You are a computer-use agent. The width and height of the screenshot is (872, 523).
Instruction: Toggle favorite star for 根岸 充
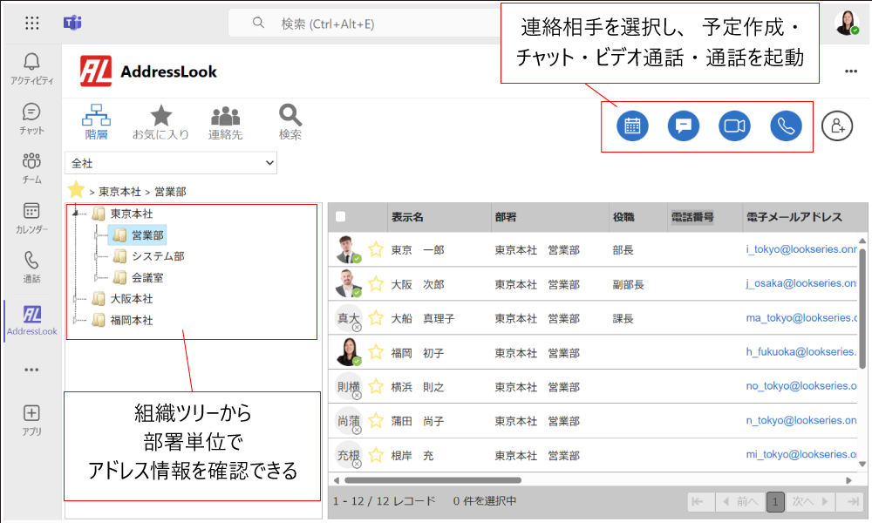pos(376,455)
